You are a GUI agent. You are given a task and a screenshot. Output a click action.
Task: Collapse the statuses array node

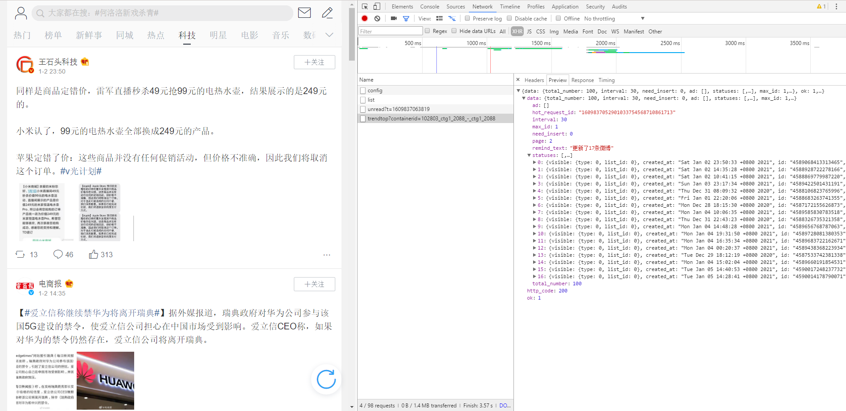tap(529, 155)
